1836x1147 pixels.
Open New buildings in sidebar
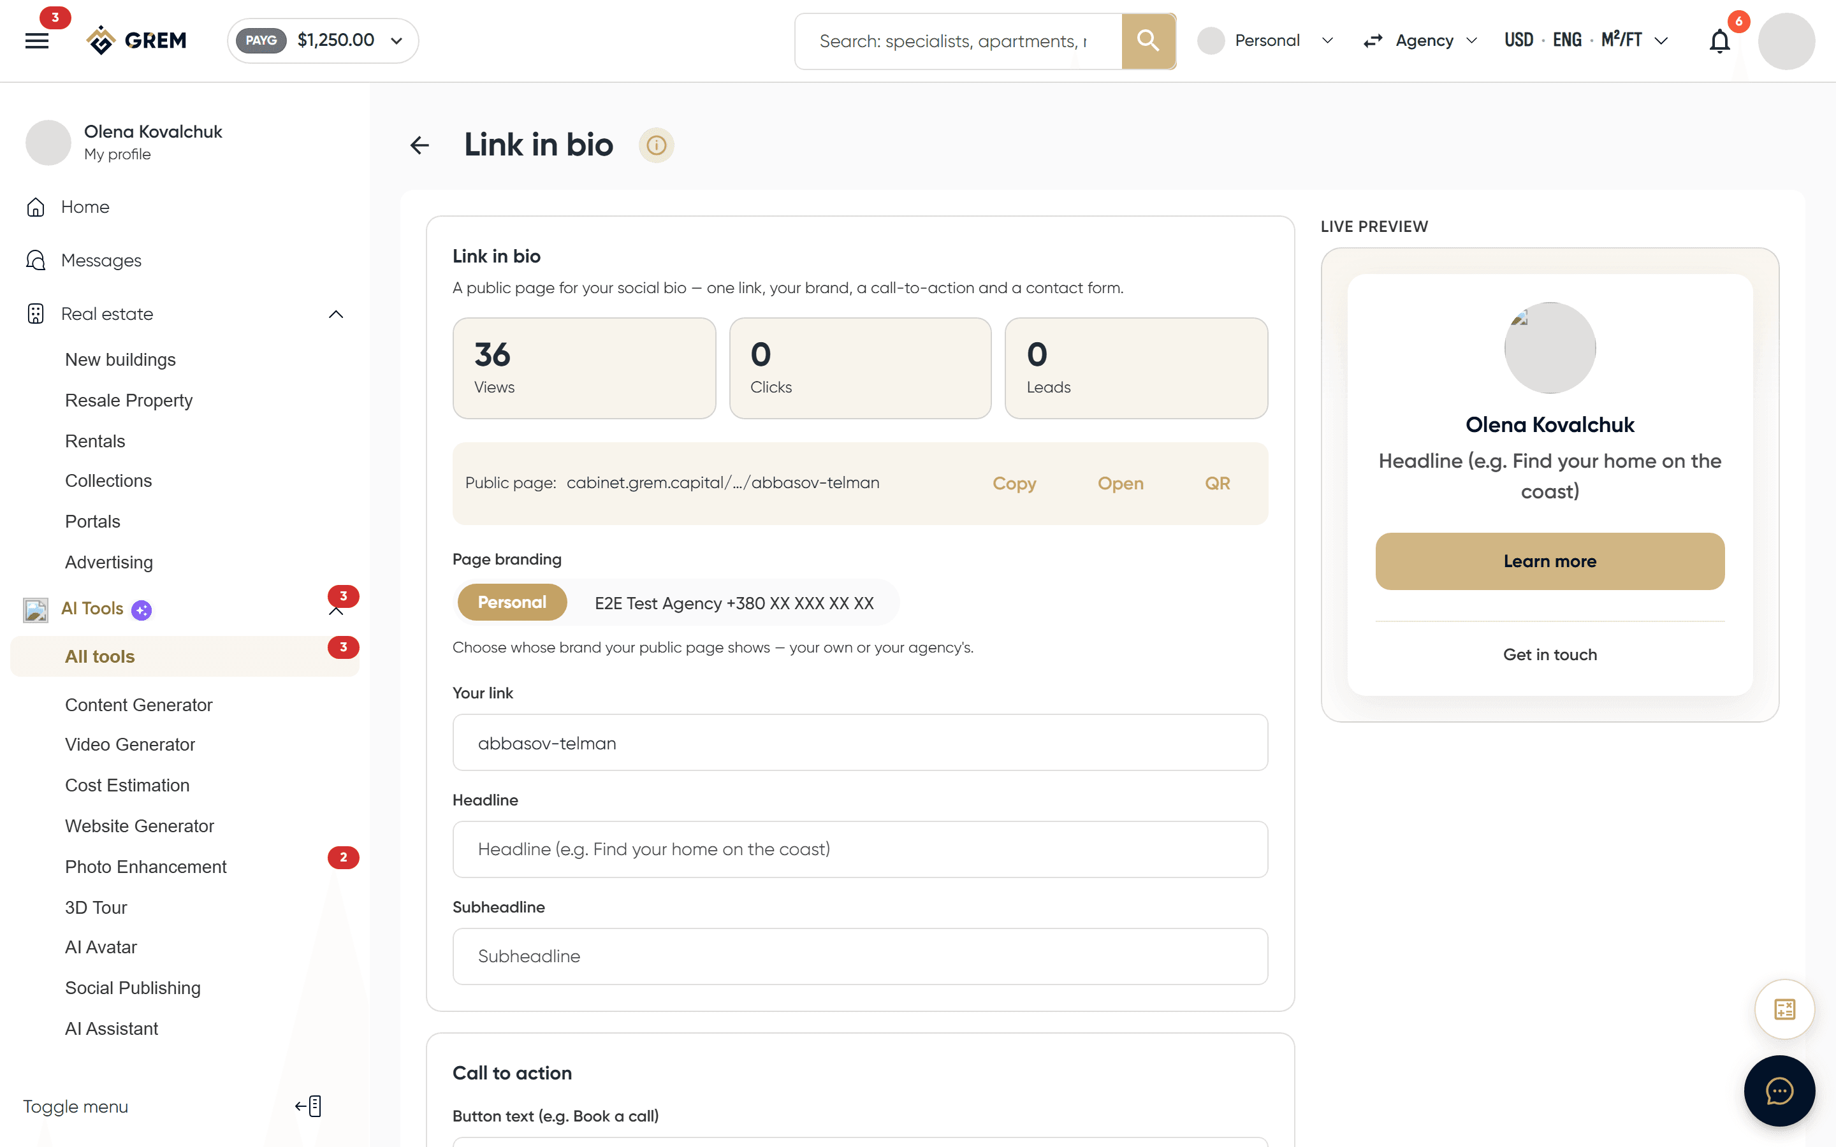pyautogui.click(x=120, y=359)
